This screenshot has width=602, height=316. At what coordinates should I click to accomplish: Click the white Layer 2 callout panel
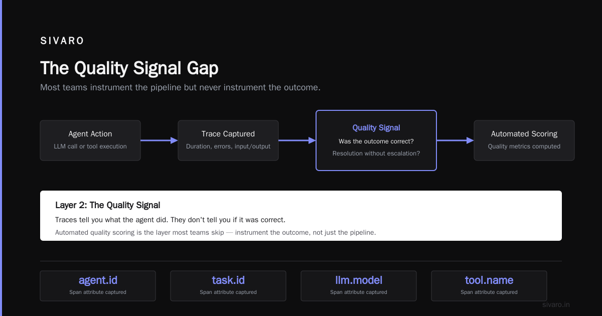point(301,216)
